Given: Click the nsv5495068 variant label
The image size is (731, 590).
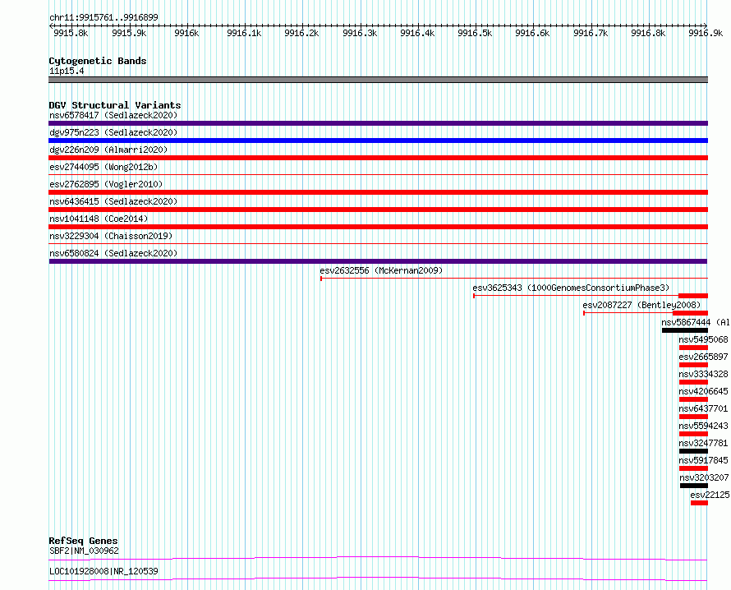Looking at the screenshot, I should tap(703, 339).
